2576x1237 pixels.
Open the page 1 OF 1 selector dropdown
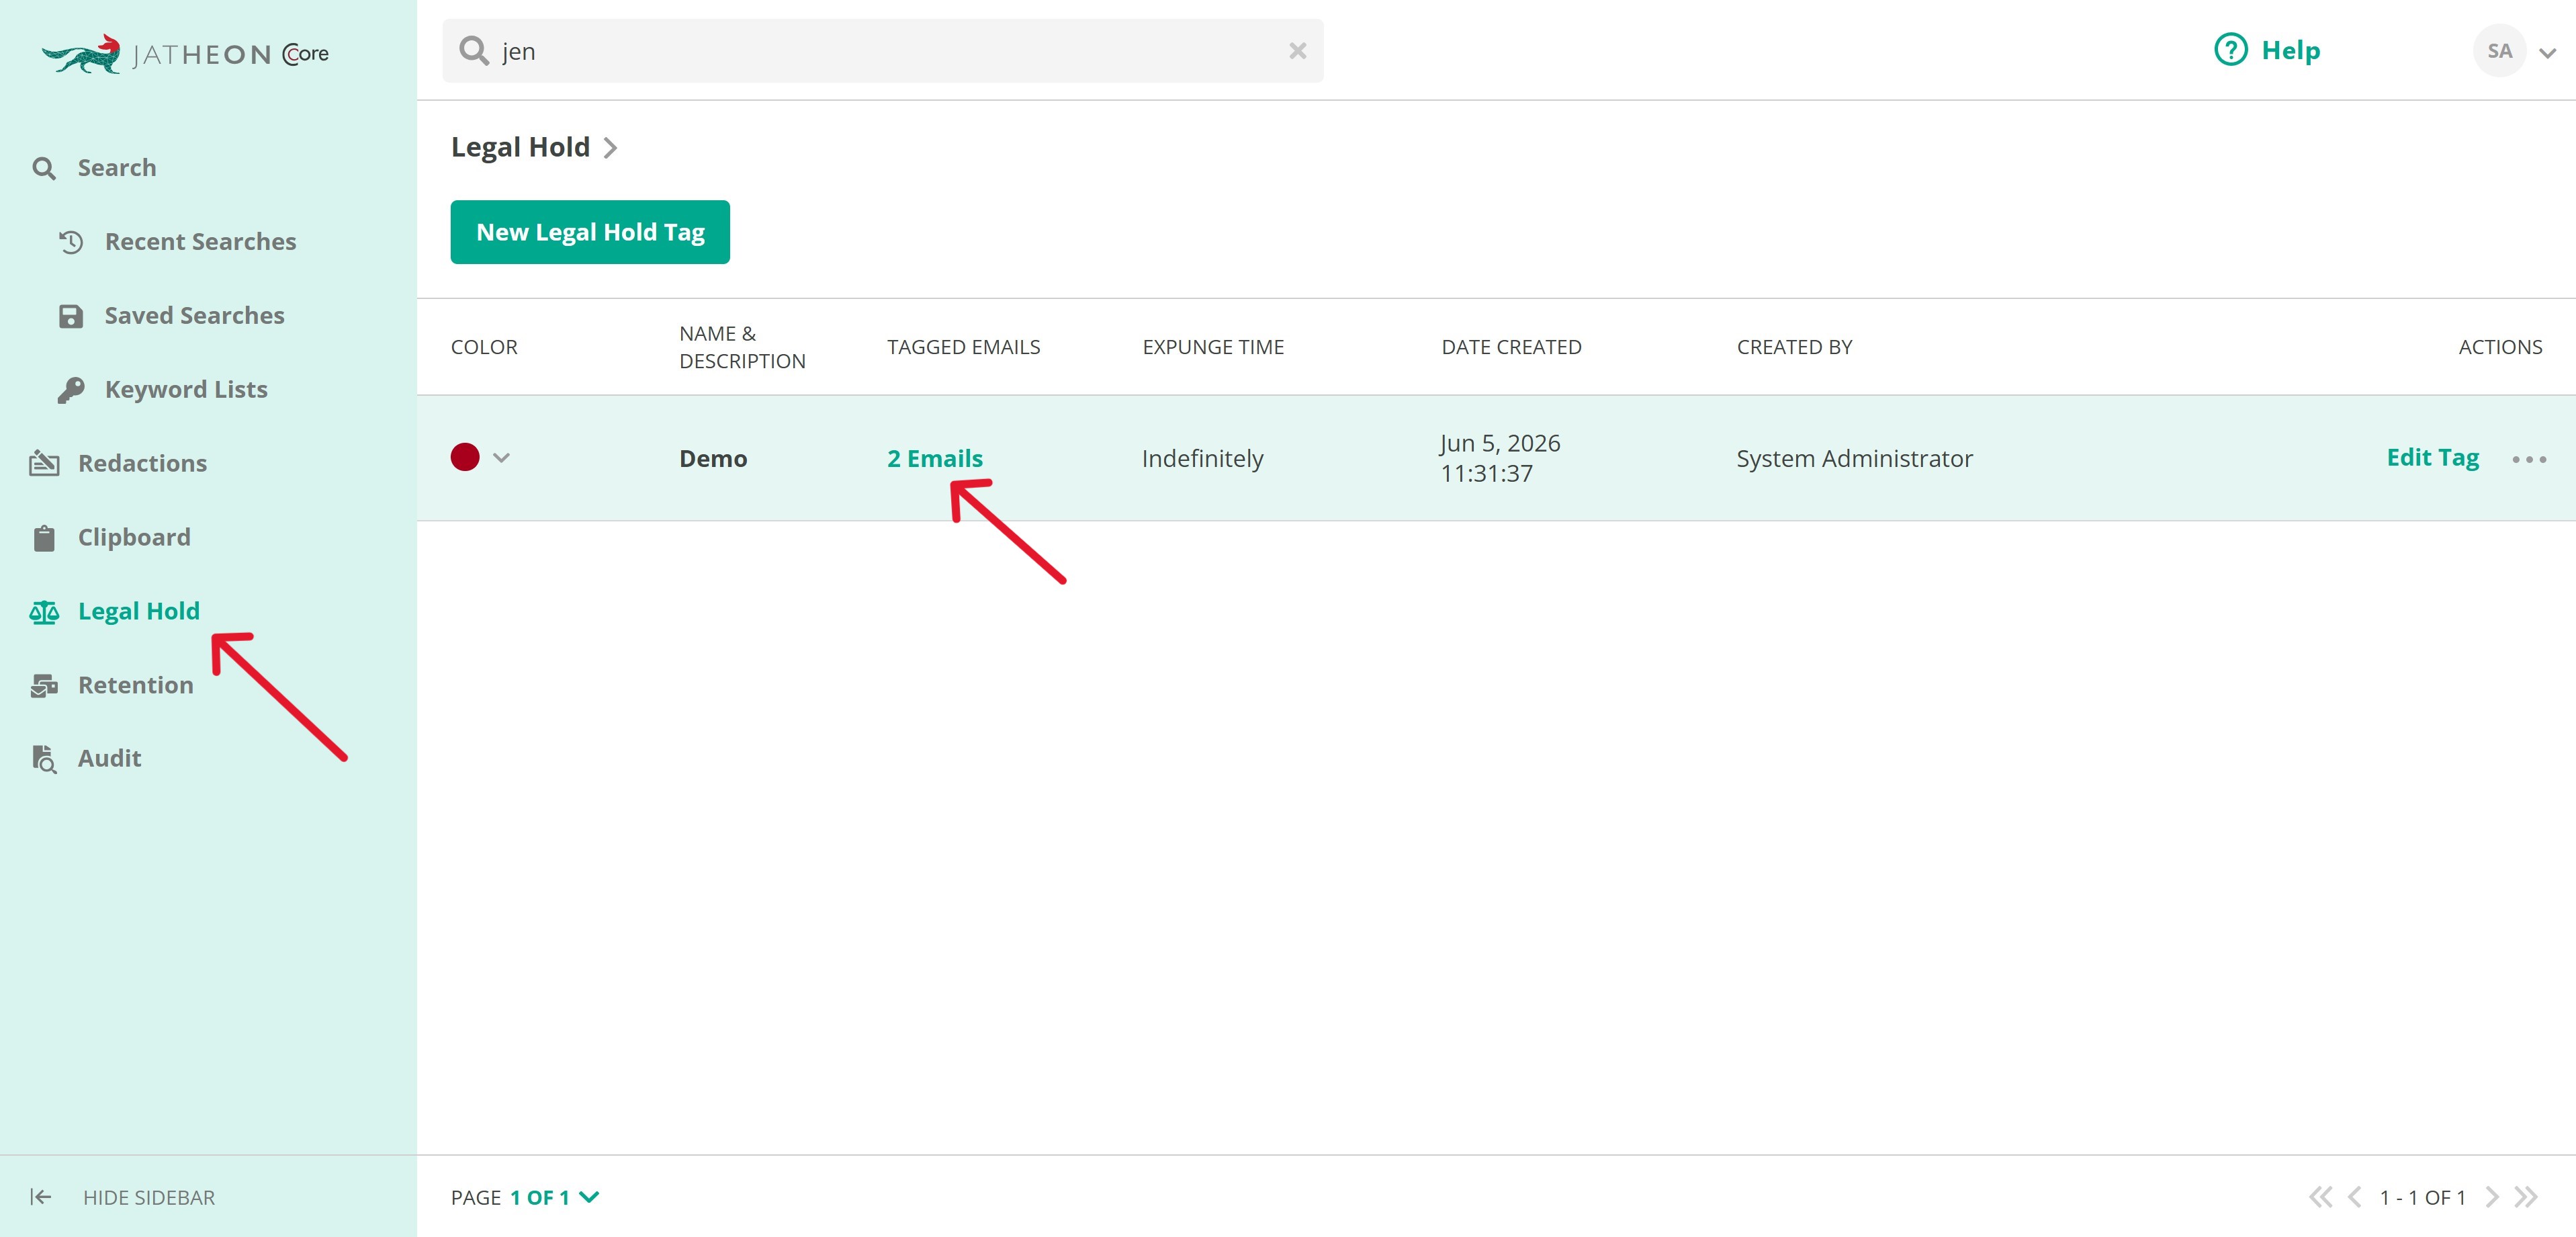[554, 1197]
